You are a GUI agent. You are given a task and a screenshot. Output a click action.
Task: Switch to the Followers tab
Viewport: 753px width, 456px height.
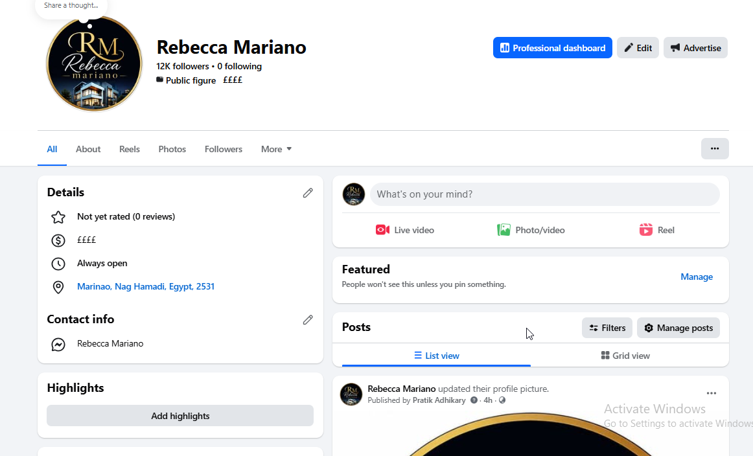pyautogui.click(x=224, y=149)
